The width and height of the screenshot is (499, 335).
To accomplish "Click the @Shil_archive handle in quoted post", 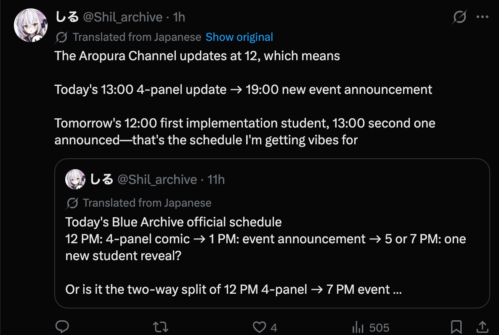I will [157, 180].
